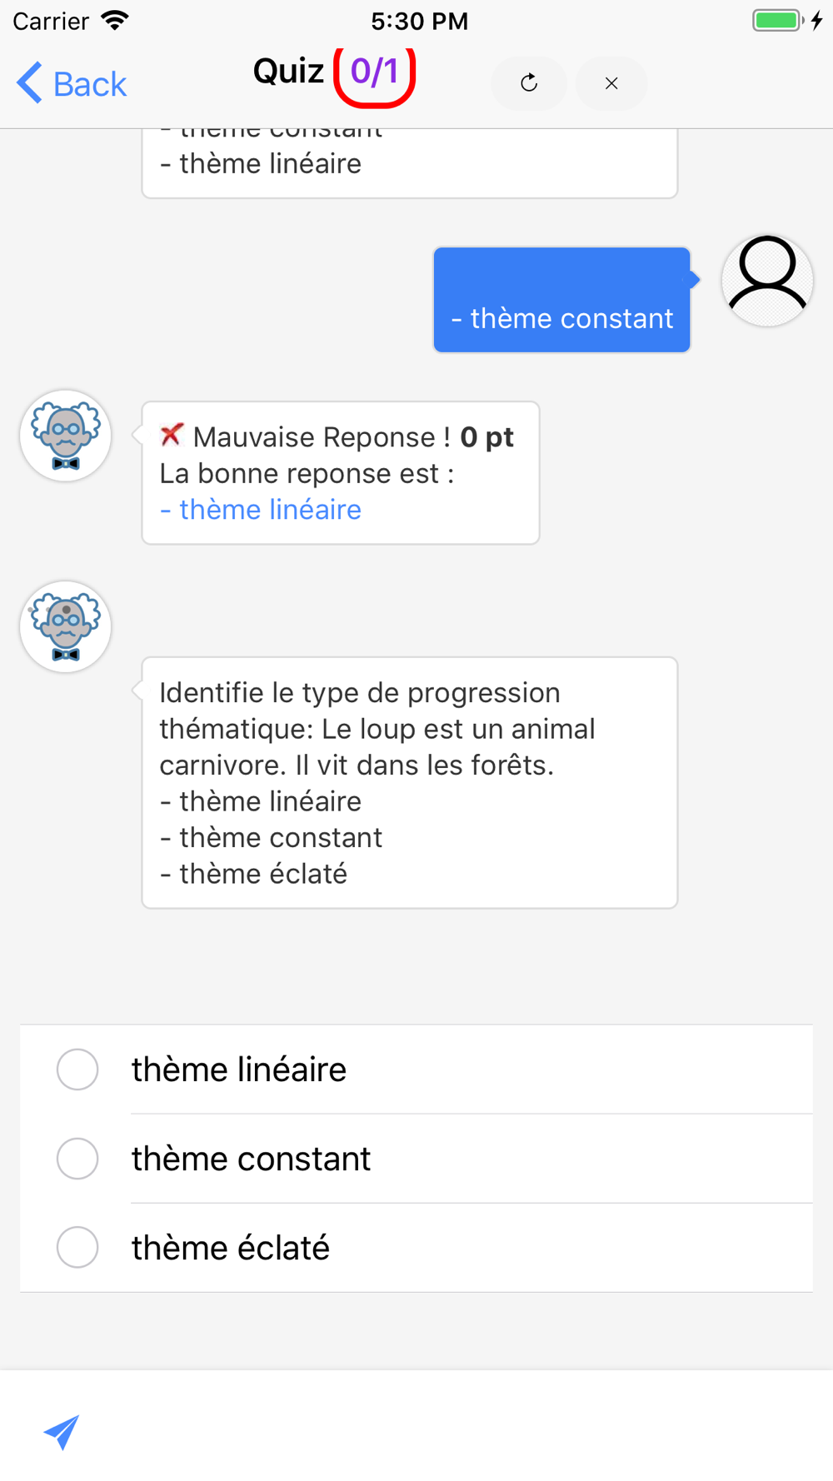
Task: Tap the Back text in navigation bar
Action: [90, 84]
